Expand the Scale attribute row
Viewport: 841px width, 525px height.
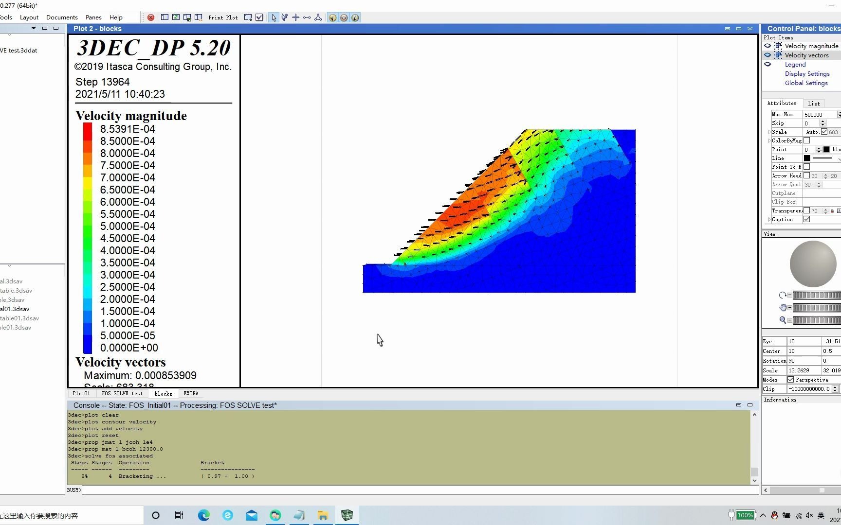(769, 132)
